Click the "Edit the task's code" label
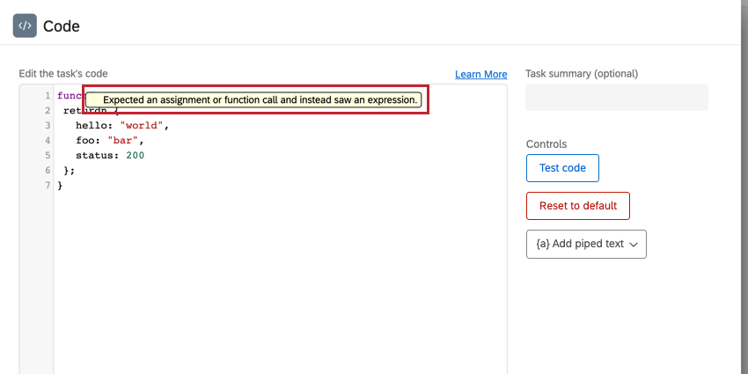The image size is (748, 374). [x=63, y=74]
